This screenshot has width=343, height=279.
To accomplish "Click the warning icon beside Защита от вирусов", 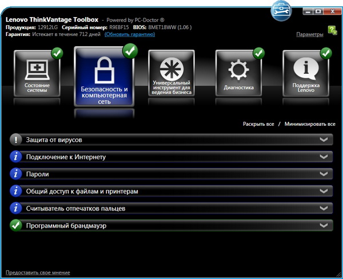I will coord(17,139).
